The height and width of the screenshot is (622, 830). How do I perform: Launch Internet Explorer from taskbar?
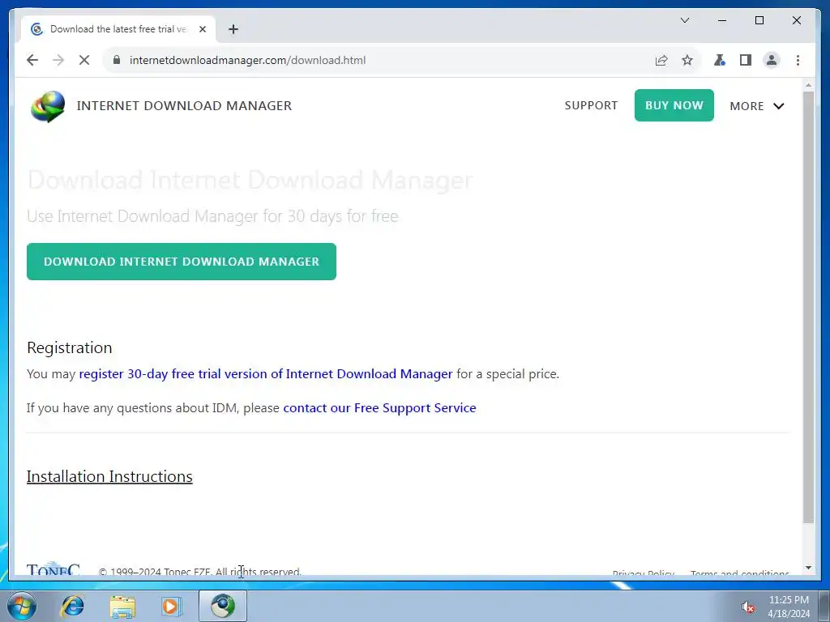click(x=72, y=606)
